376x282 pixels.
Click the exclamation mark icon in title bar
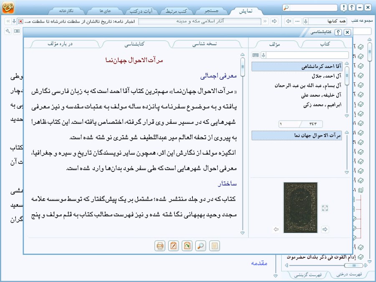[344, 8]
